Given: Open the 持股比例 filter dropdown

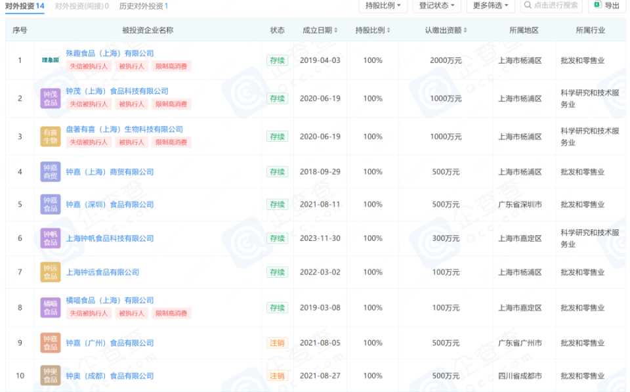Looking at the screenshot, I should coord(383,6).
